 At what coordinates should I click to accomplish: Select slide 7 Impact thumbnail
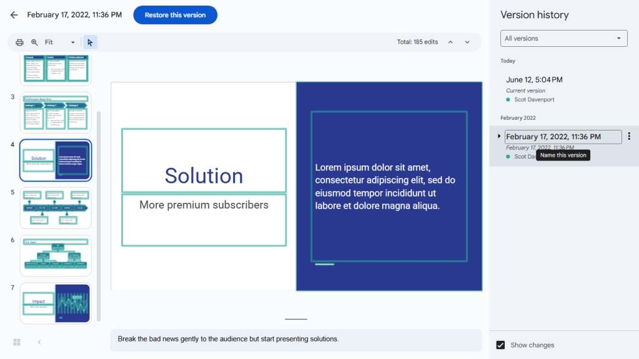pos(56,303)
